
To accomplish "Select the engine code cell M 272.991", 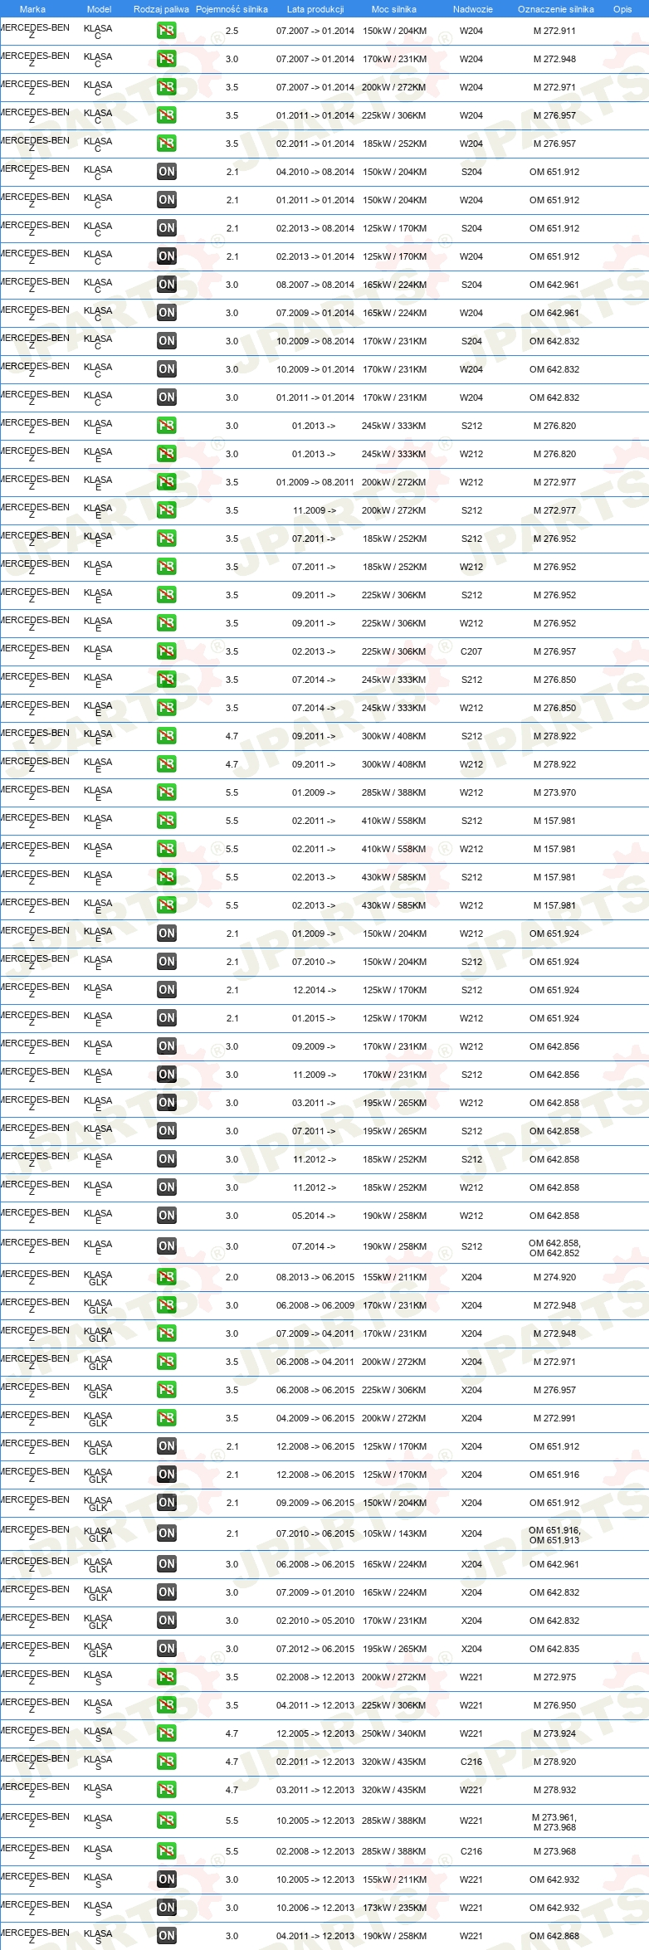I will point(554,1418).
